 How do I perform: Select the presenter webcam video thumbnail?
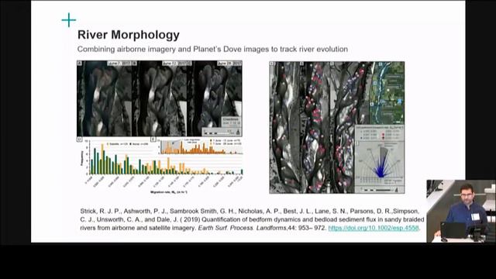point(460,212)
